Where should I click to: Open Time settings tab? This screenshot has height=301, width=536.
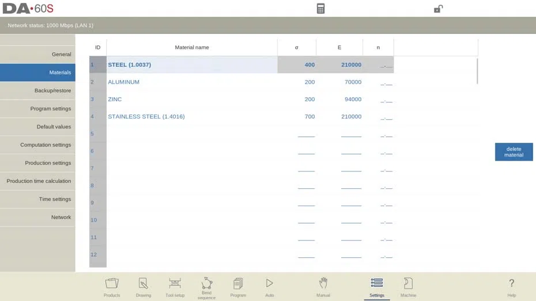point(37,199)
